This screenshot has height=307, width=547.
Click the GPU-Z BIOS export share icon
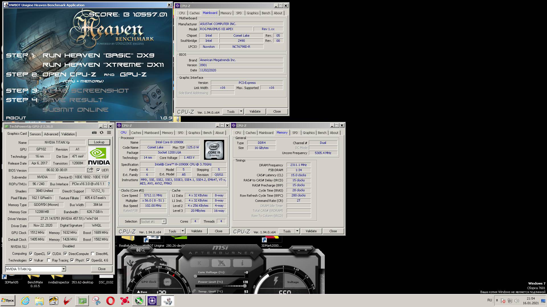pos(90,170)
